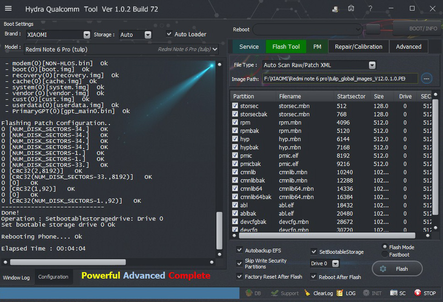Click the ClearLog broom icon

coord(307,293)
